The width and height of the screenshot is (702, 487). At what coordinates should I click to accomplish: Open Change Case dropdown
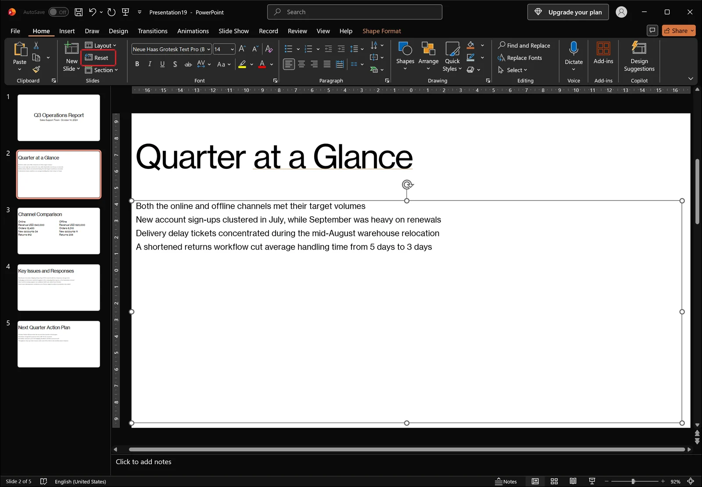tap(224, 64)
